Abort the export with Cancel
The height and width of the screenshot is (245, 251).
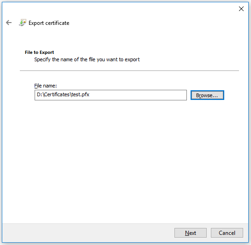tap(227, 233)
